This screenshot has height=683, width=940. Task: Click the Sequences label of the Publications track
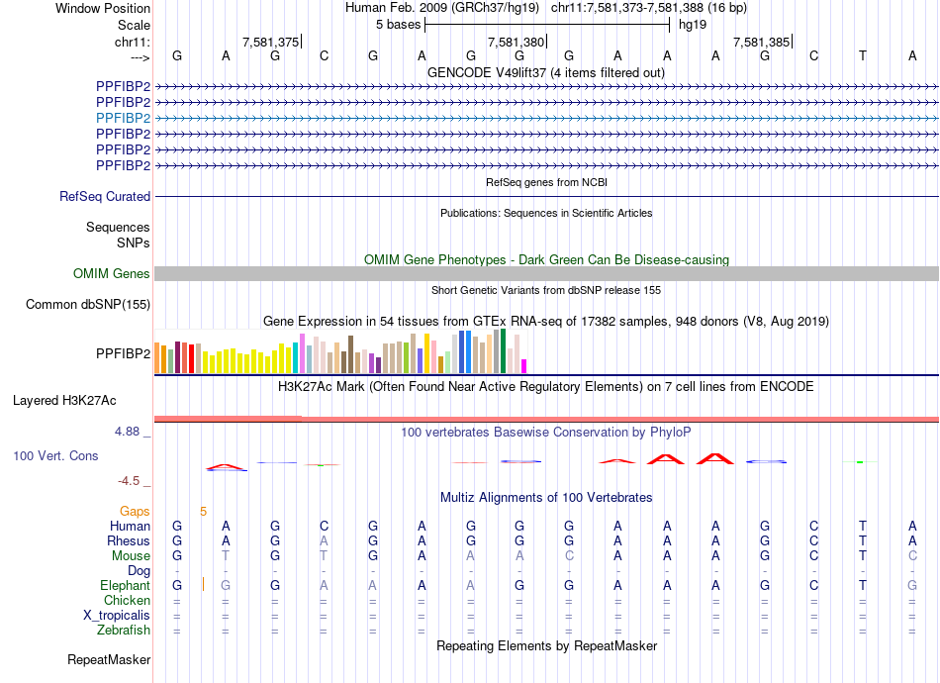118,227
